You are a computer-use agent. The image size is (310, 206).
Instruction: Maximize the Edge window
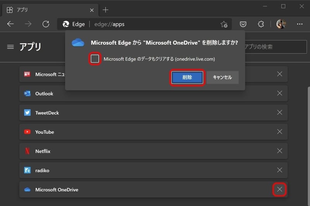point(283,6)
